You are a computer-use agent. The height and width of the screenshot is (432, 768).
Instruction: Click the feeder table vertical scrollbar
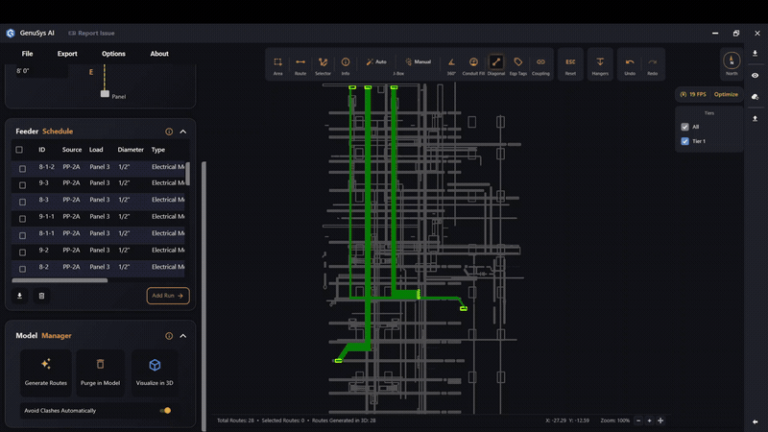point(187,174)
